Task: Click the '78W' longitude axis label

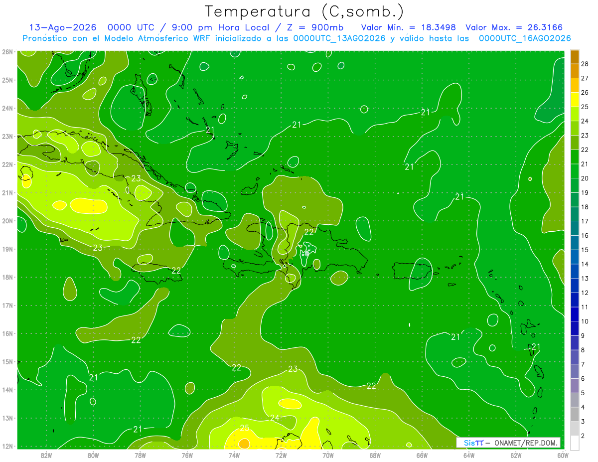Action: (140, 455)
